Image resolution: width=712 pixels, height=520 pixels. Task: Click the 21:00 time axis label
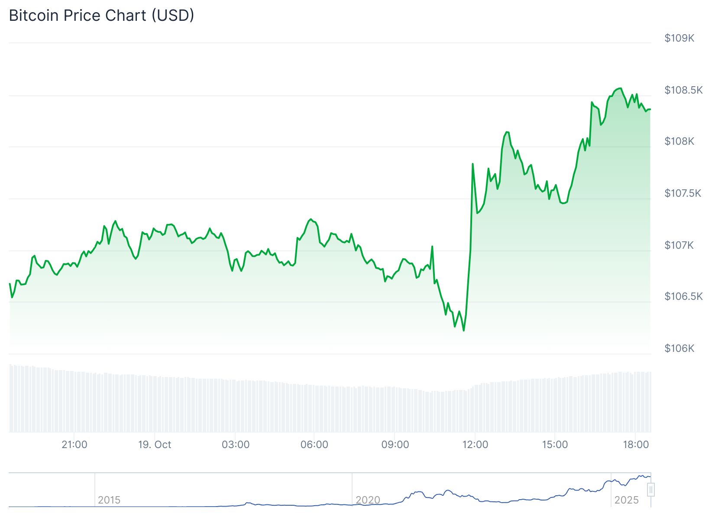(x=74, y=445)
